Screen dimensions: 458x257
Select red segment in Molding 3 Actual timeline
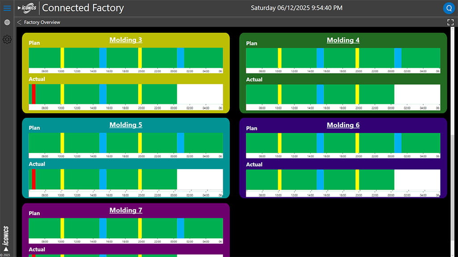pos(34,94)
